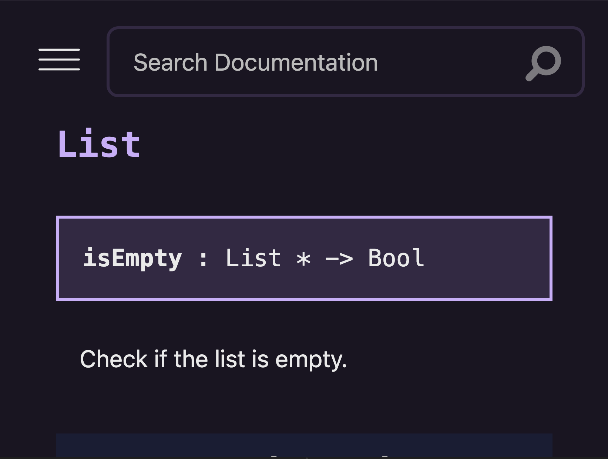This screenshot has height=459, width=608.
Task: Click the word is in description
Action: 260,359
